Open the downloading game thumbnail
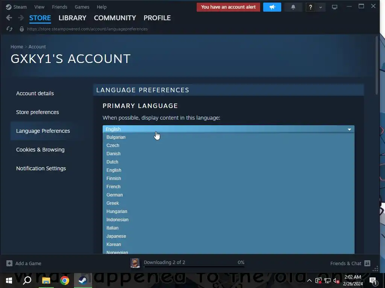 click(135, 263)
